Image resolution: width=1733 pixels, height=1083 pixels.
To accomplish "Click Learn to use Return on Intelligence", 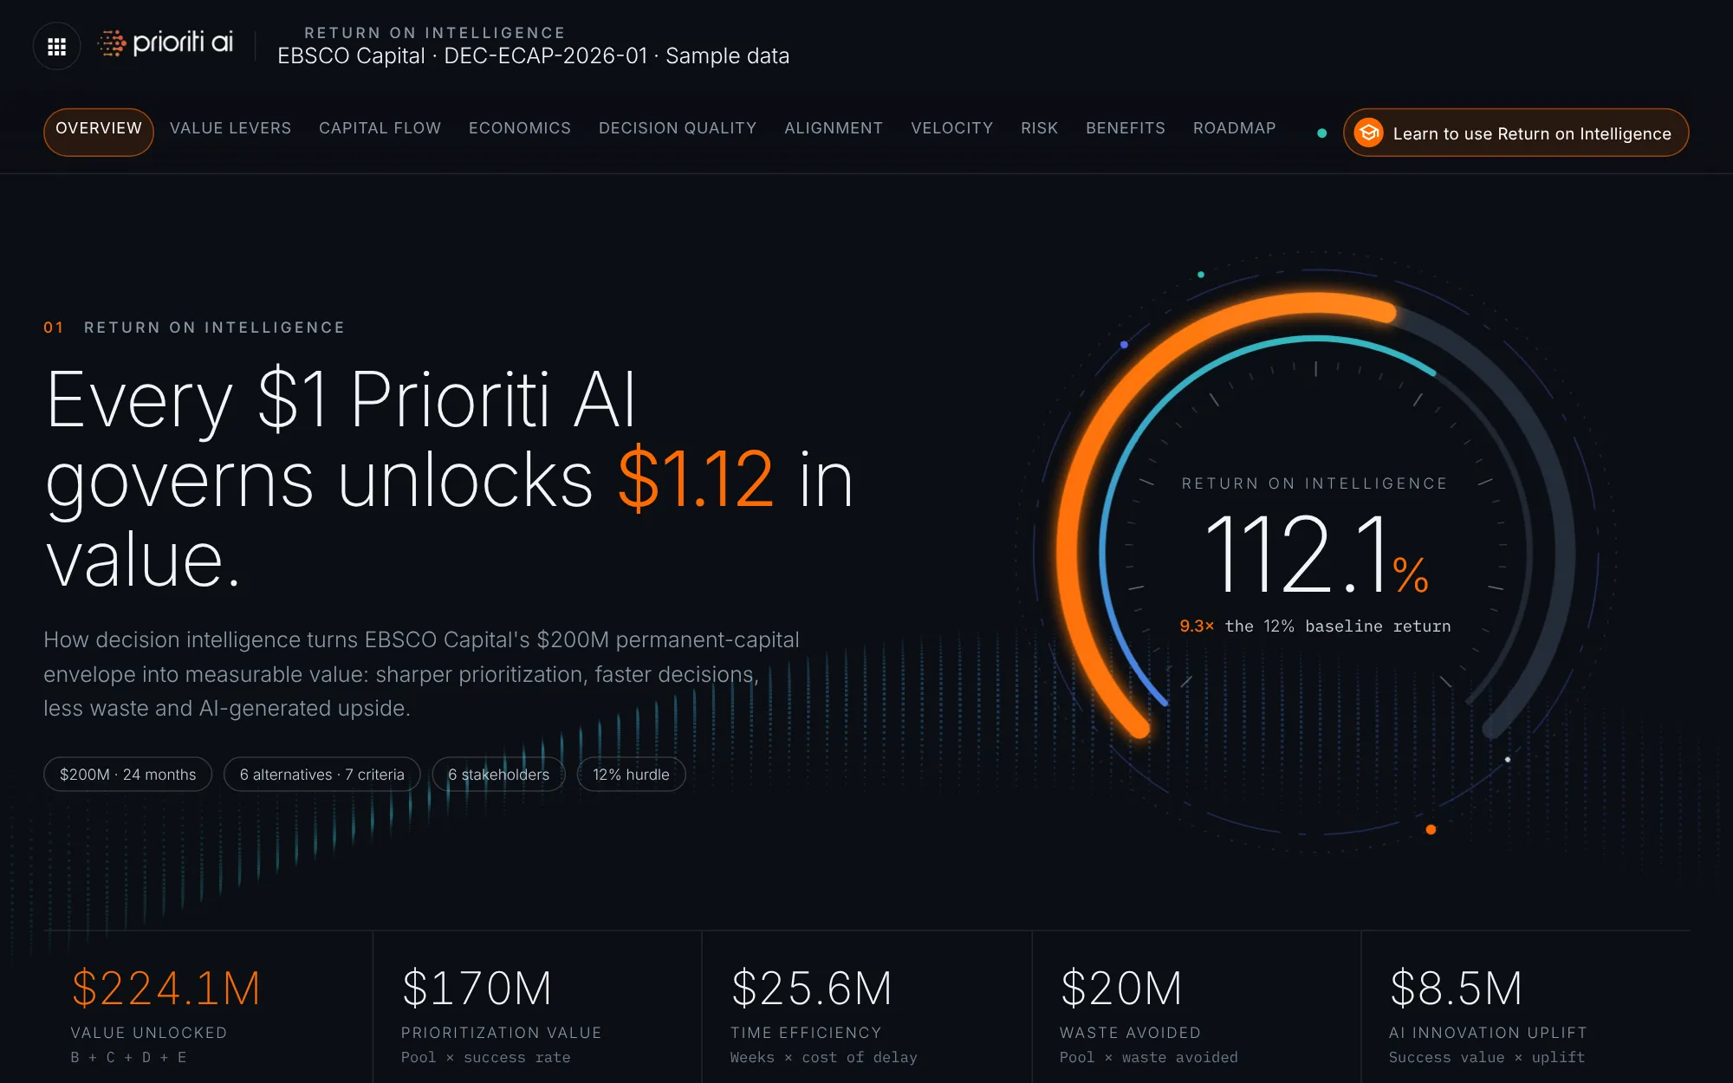I will pos(1516,133).
